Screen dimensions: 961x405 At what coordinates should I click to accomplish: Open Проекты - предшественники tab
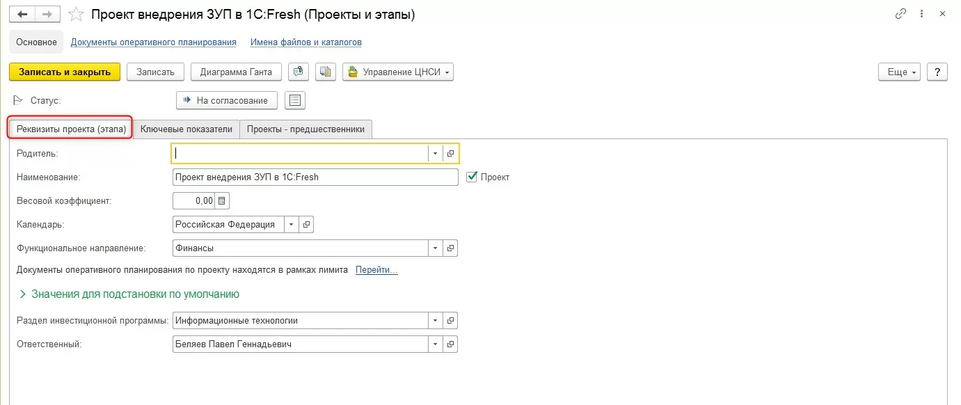pos(305,129)
